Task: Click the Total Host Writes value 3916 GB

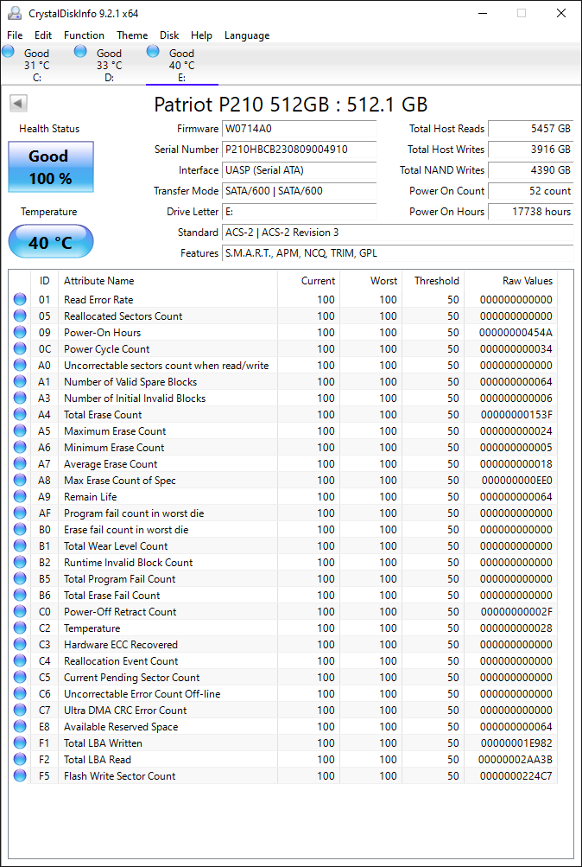Action: tap(531, 150)
